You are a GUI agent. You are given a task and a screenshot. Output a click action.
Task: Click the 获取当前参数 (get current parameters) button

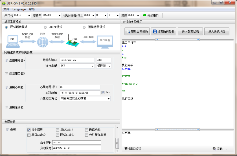coord(137,31)
